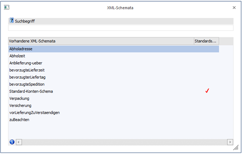Choose bevorzugterLiefertag from the list
242x154 pixels.
click(27, 77)
